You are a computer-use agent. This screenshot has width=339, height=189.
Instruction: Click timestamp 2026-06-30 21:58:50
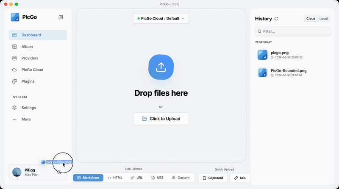(x=289, y=75)
